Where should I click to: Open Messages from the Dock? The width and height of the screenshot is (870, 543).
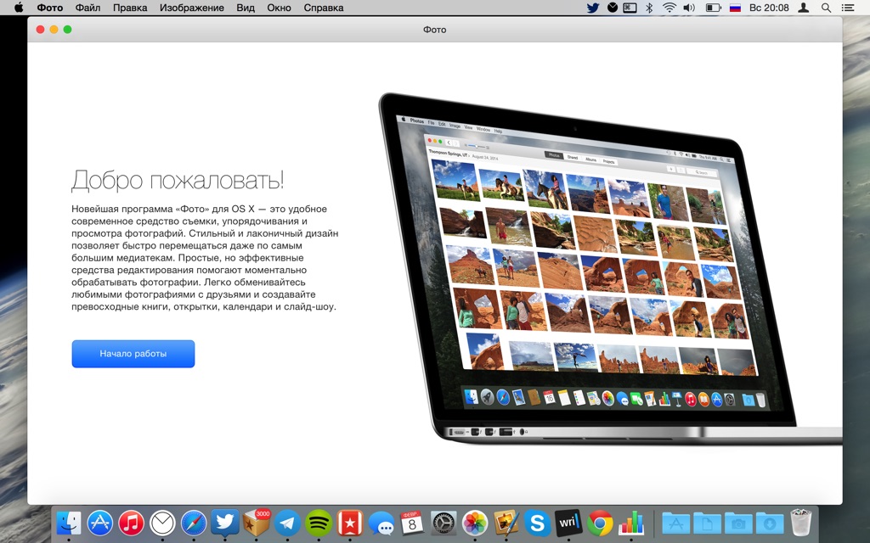[381, 523]
